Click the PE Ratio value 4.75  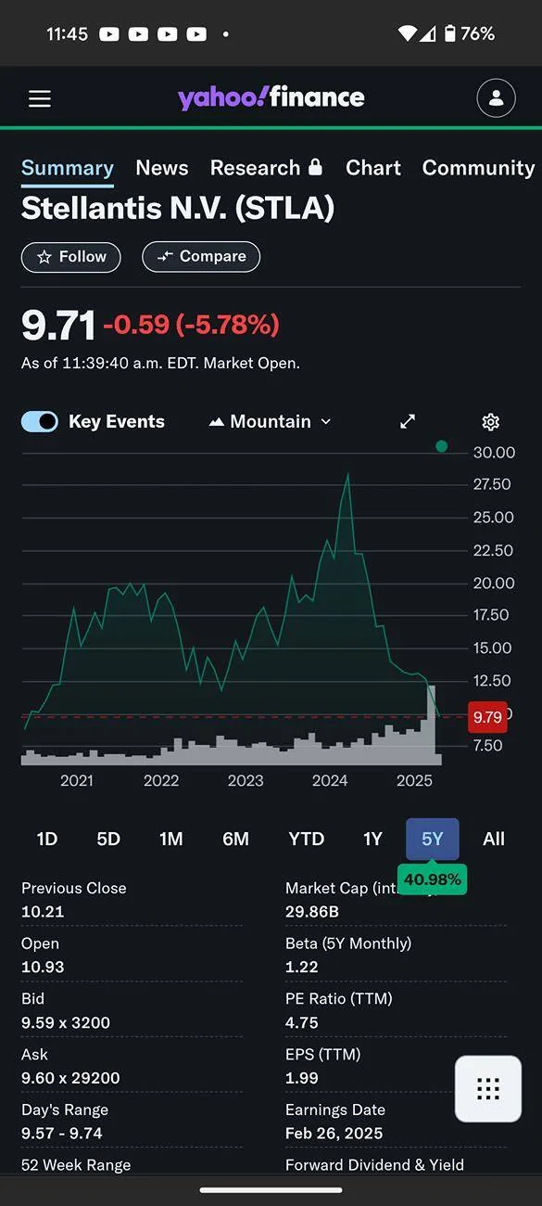(x=302, y=1022)
